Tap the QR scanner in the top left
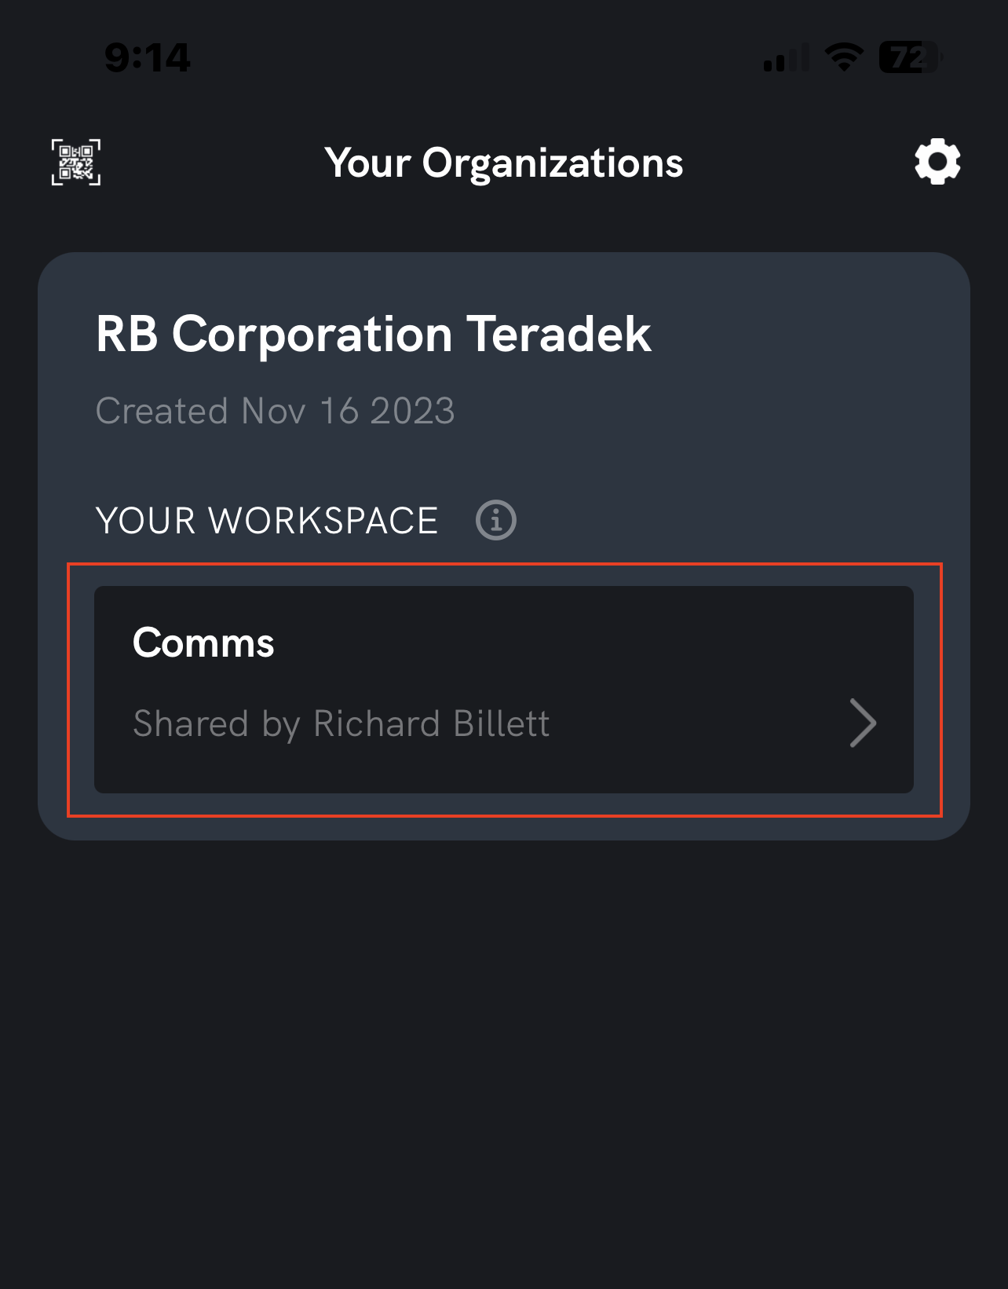 pos(76,163)
